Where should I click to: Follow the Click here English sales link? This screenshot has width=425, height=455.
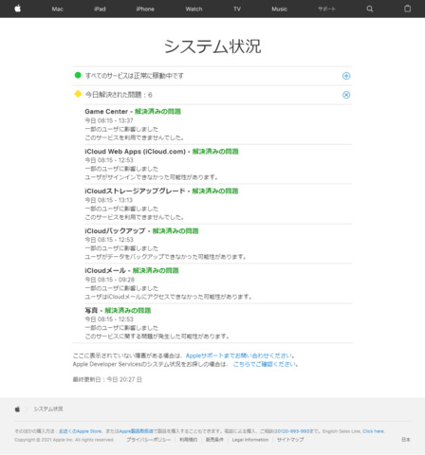tap(373, 431)
